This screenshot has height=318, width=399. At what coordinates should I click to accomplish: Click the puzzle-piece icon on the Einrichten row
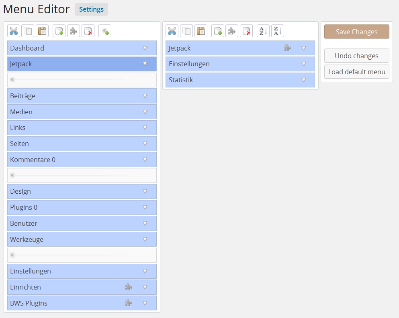coord(128,287)
